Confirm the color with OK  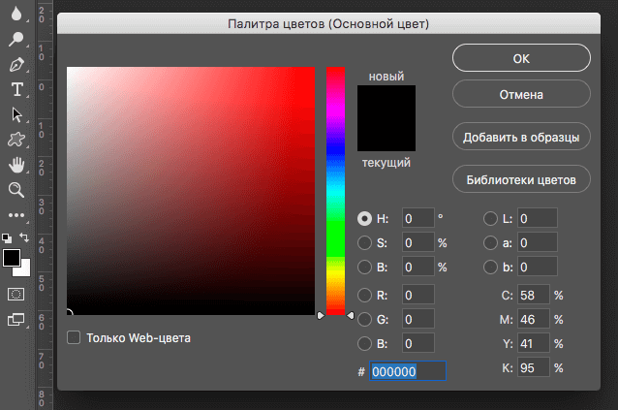coord(521,58)
